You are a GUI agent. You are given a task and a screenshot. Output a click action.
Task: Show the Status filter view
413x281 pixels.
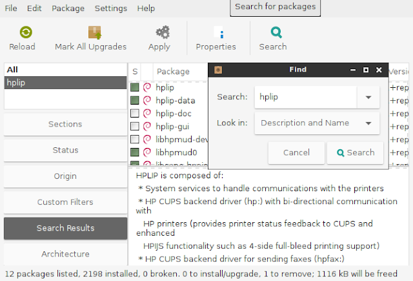(65, 151)
